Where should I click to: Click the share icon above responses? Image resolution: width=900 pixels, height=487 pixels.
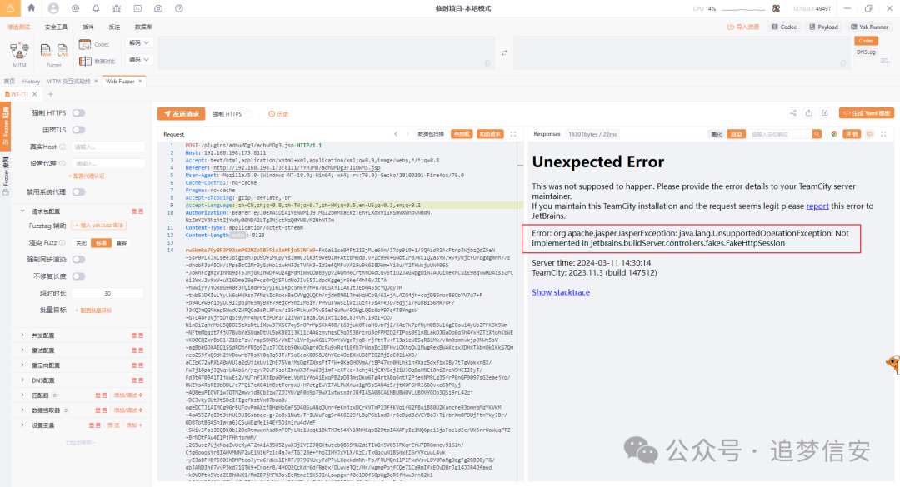[x=792, y=113]
